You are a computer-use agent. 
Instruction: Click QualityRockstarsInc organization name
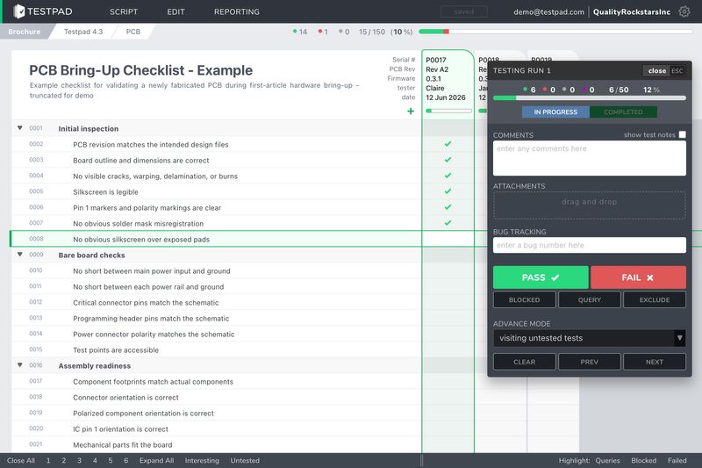click(x=632, y=12)
